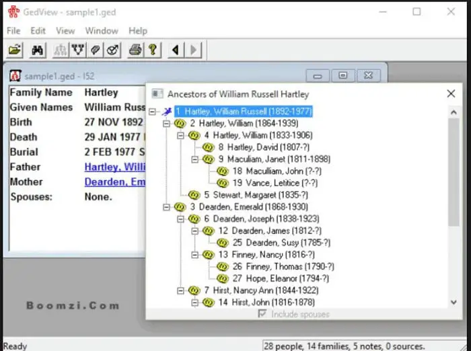Select tree row 27 Hope, Eleanor (1794-?)
The width and height of the screenshot is (471, 351).
281,278
